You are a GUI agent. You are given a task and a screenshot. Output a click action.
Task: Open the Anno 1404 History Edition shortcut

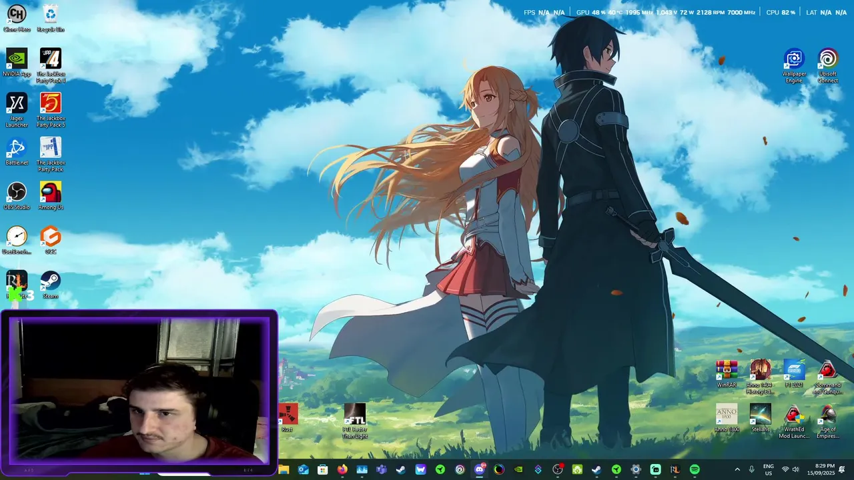click(x=760, y=377)
